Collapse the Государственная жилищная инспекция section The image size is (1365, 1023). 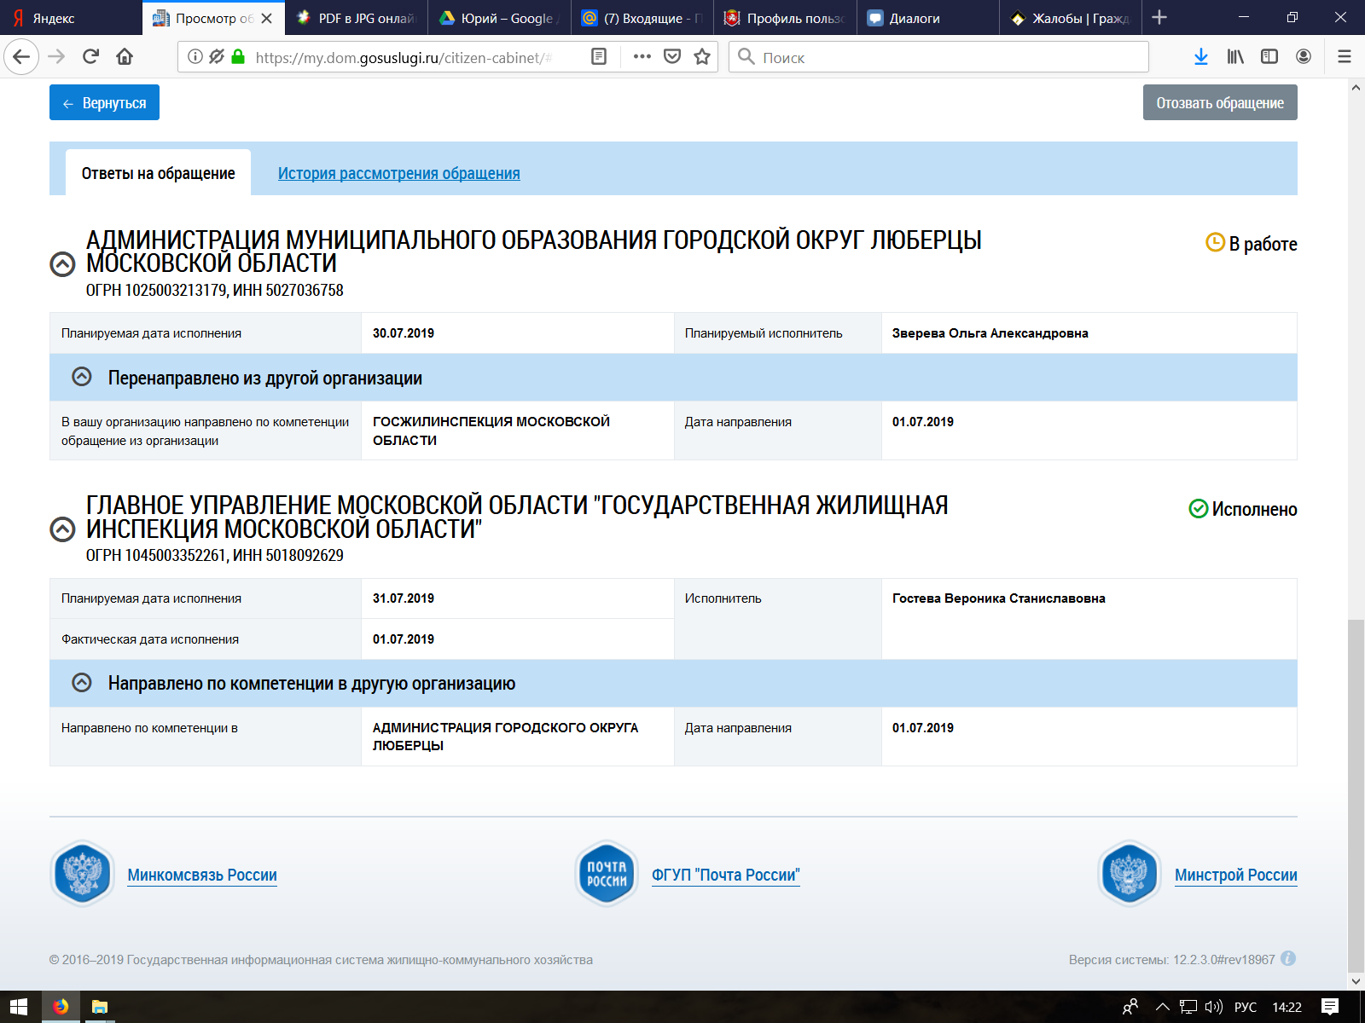pyautogui.click(x=62, y=529)
